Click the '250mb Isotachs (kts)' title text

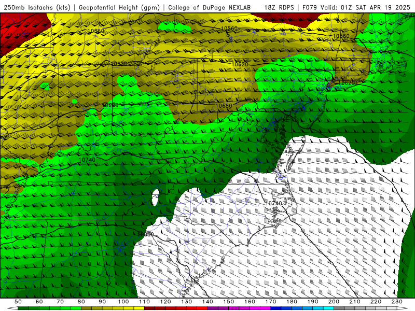click(x=37, y=7)
